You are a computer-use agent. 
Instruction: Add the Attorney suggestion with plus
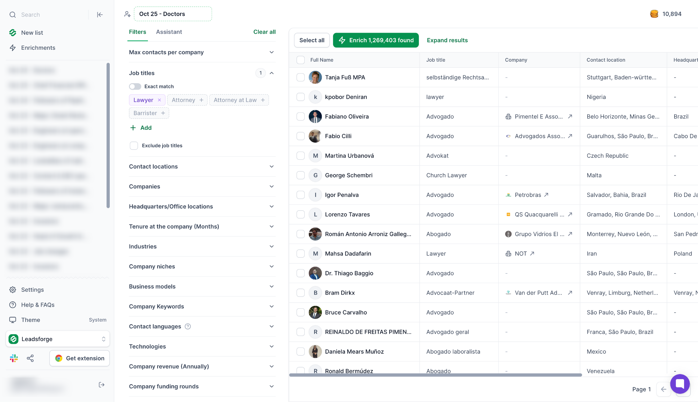pos(201,100)
